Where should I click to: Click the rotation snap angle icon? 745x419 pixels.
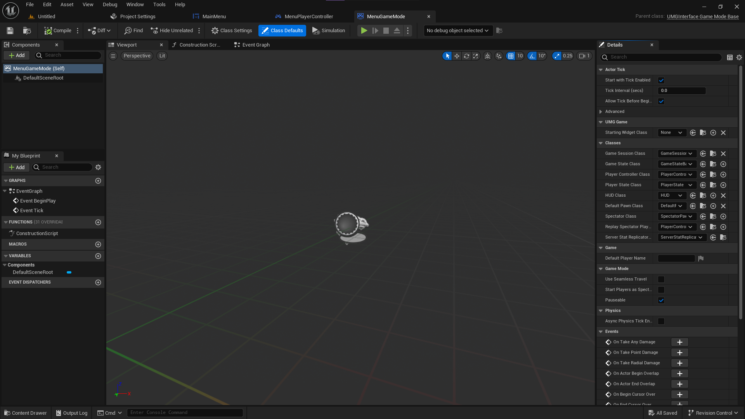532,56
